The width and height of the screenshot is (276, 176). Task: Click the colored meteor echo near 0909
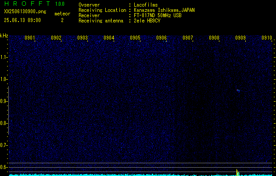[238, 90]
